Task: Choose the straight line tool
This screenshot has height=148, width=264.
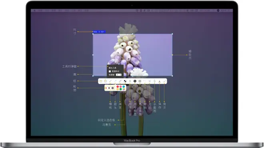Action: click(110, 81)
